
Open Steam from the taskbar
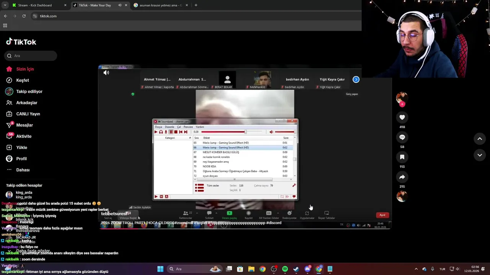click(x=296, y=269)
